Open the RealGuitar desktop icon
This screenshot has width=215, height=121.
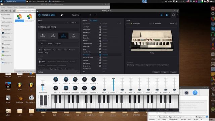[x=19, y=99]
